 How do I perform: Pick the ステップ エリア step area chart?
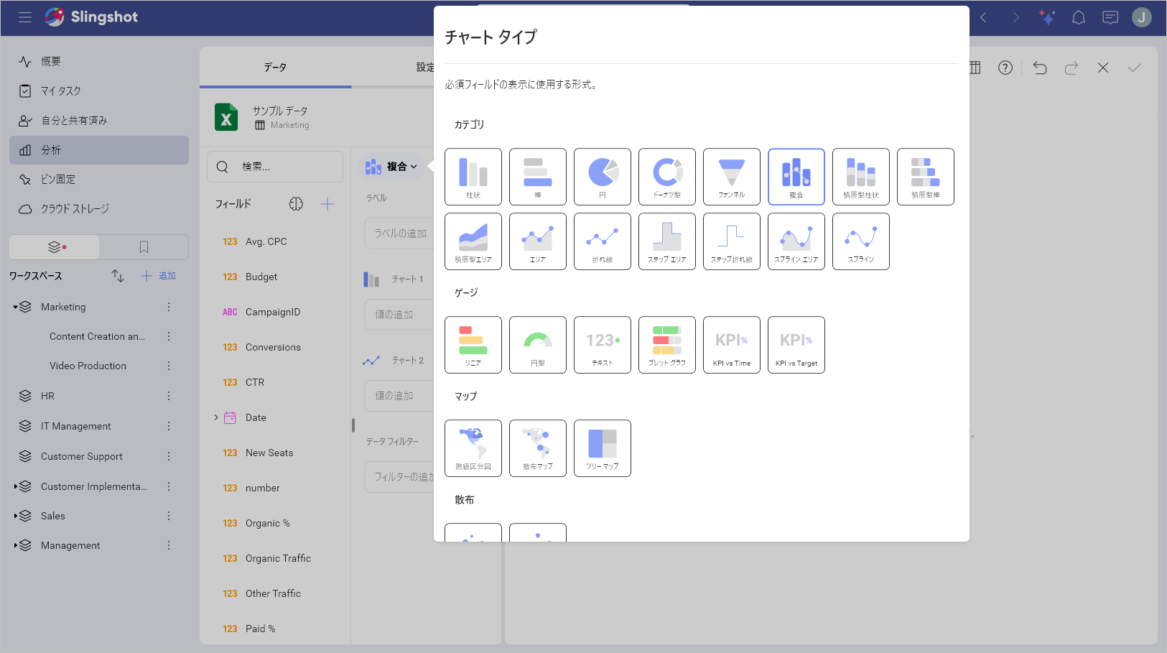(x=667, y=241)
